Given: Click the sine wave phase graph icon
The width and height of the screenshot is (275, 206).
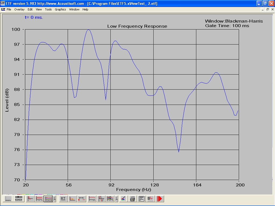Looking at the screenshot, I should click(x=101, y=199).
